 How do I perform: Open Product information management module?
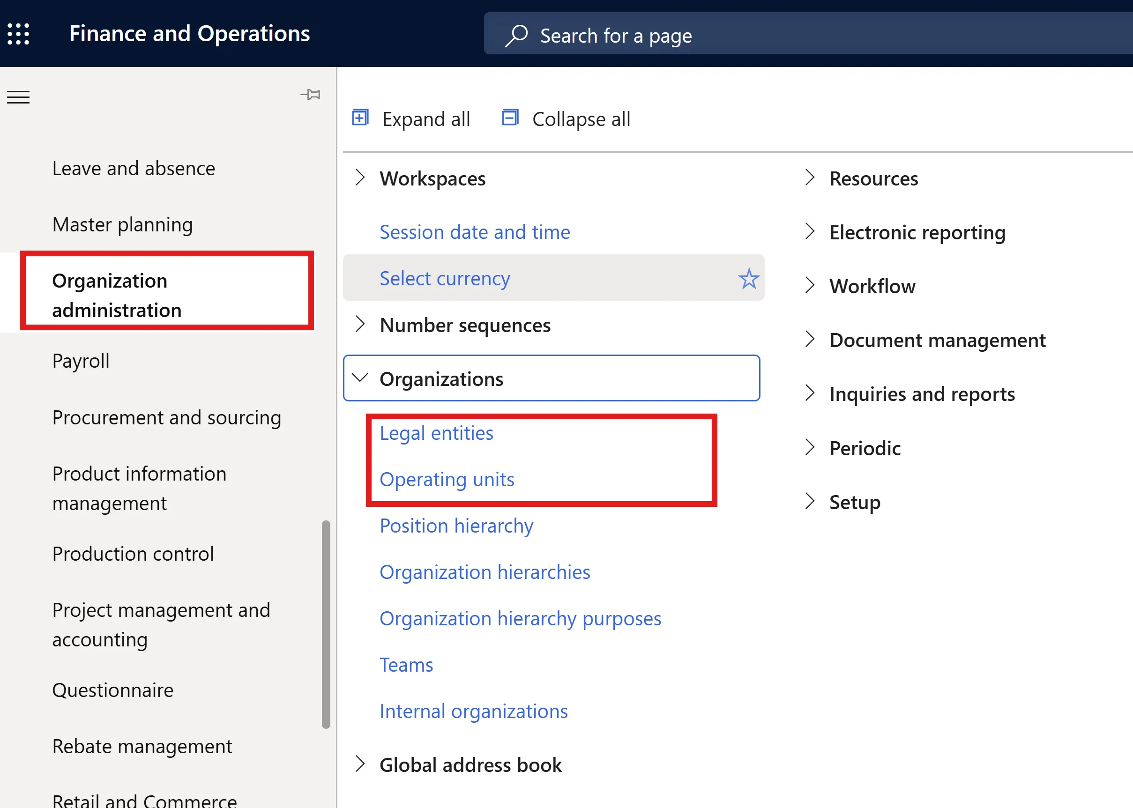[x=139, y=489]
